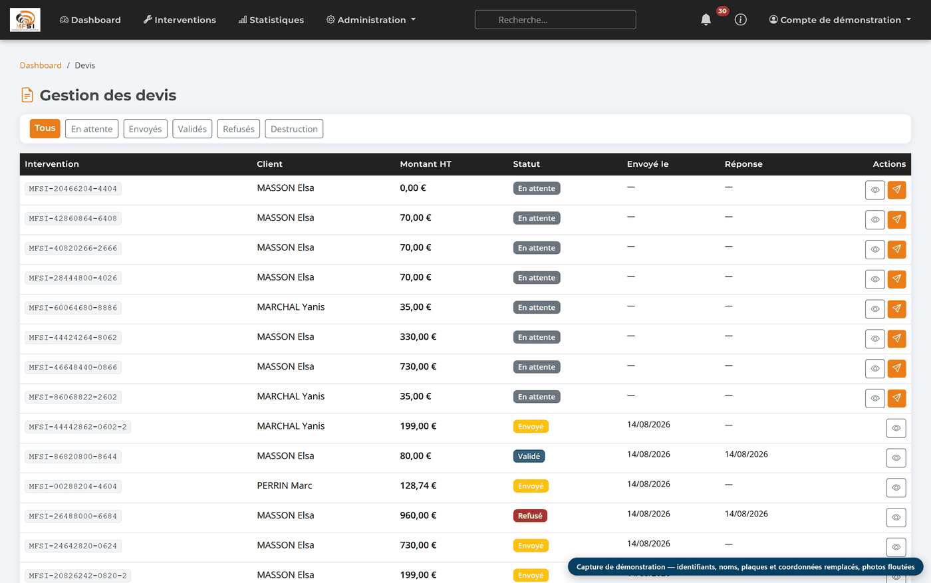931x583 pixels.
Task: Click the Réponse column header
Action: pyautogui.click(x=743, y=164)
